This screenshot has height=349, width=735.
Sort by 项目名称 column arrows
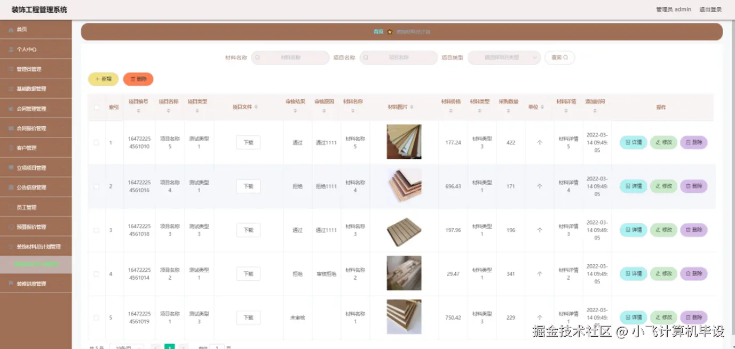[x=169, y=111]
